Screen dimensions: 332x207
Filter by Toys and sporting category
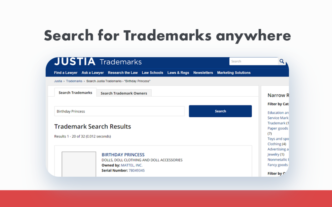278,138
